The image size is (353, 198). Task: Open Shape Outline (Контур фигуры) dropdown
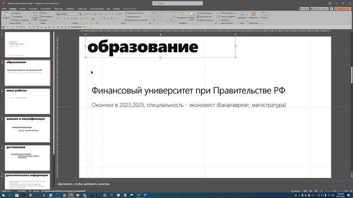[205, 16]
